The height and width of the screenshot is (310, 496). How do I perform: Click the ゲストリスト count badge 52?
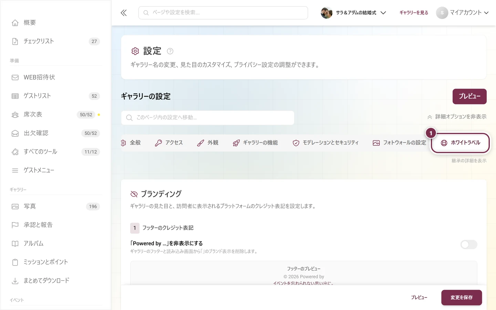click(94, 96)
